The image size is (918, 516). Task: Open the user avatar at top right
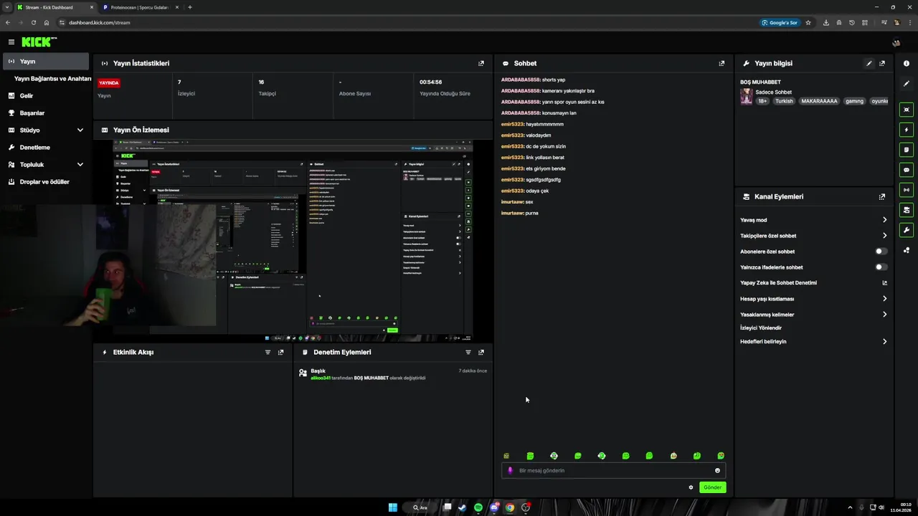[896, 42]
